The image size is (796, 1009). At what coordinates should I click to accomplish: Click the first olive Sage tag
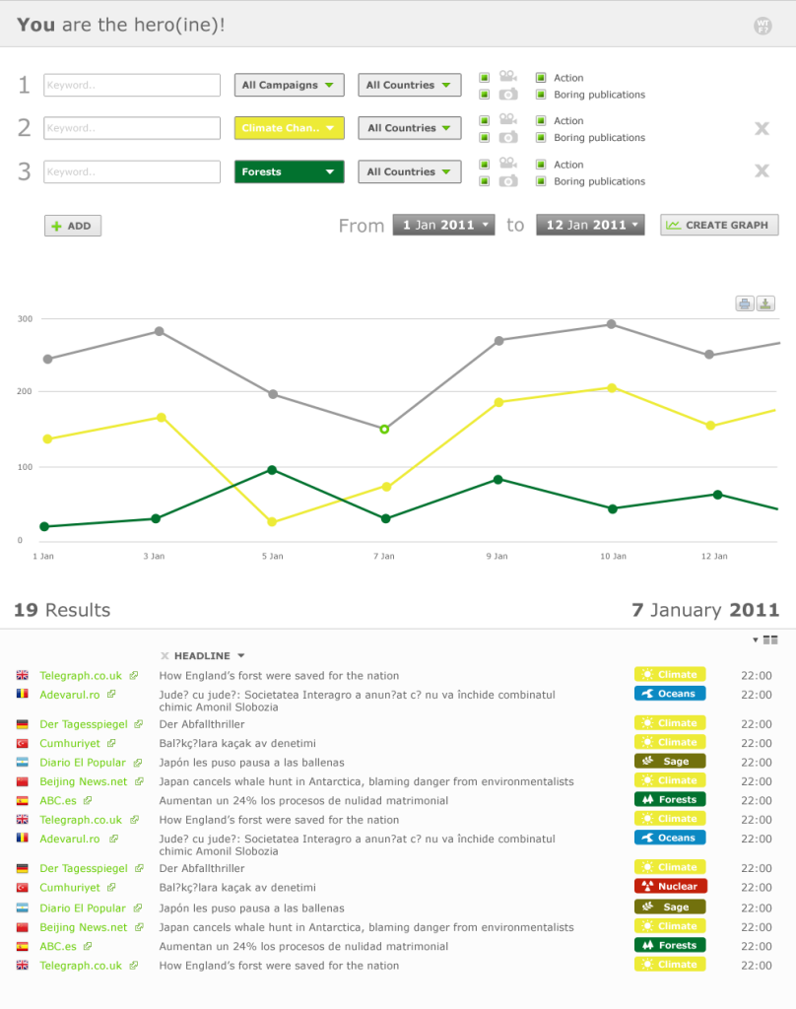point(670,761)
